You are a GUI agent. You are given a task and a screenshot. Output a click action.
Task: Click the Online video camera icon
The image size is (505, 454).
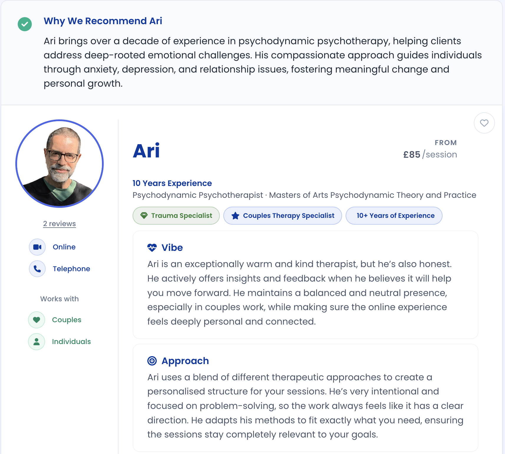(x=37, y=247)
